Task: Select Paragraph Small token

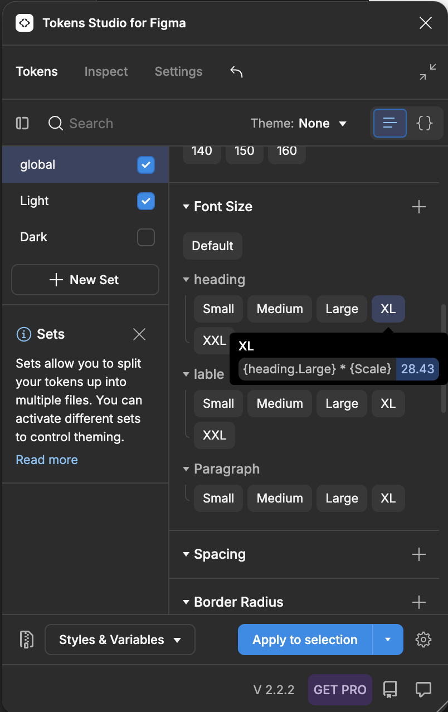Action: click(x=218, y=498)
